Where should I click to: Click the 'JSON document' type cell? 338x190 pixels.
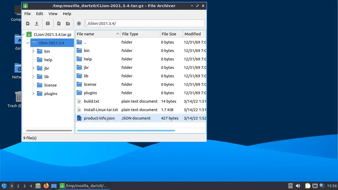pos(136,118)
